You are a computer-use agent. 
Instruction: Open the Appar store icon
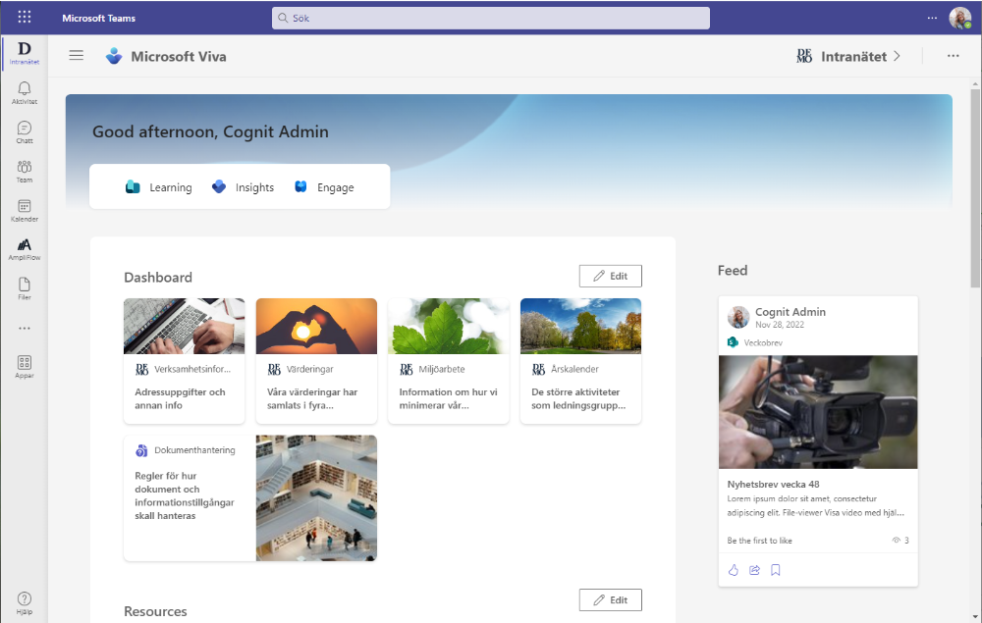[x=25, y=366]
